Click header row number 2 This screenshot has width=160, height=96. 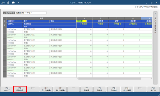4,25
